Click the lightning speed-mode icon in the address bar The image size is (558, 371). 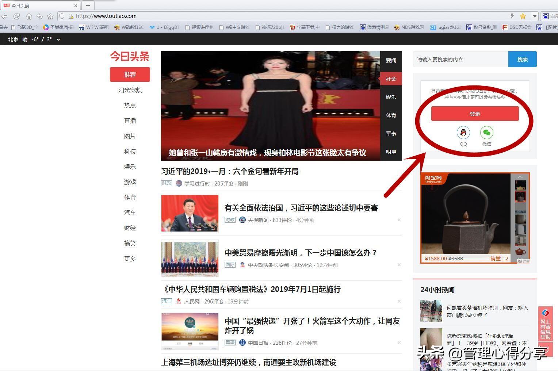(512, 16)
